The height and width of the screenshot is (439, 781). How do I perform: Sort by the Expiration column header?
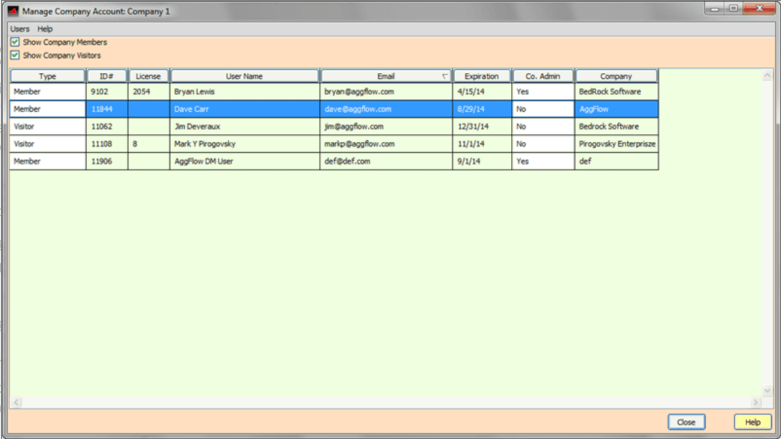point(482,76)
